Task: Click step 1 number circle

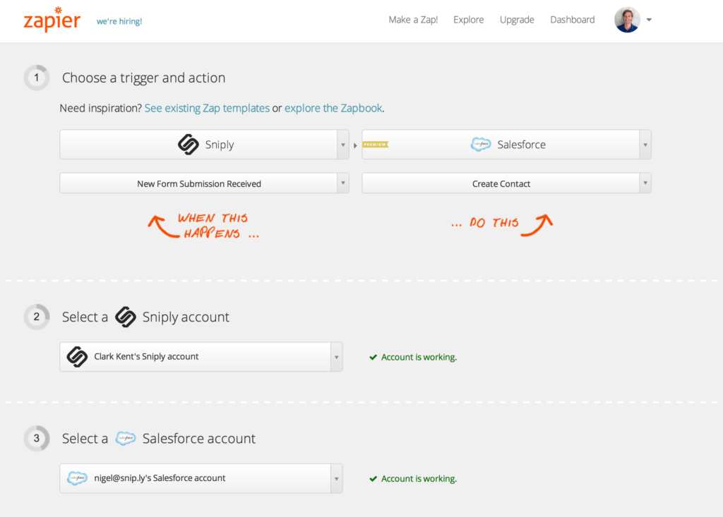Action: coord(37,78)
